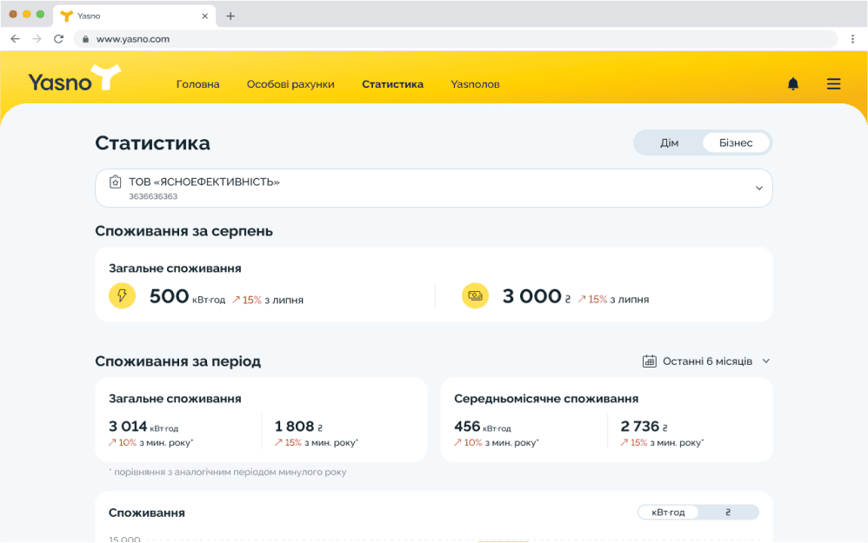Open the Останні 6 місяців period dropdown
Screen dimensions: 868x543
(706, 361)
